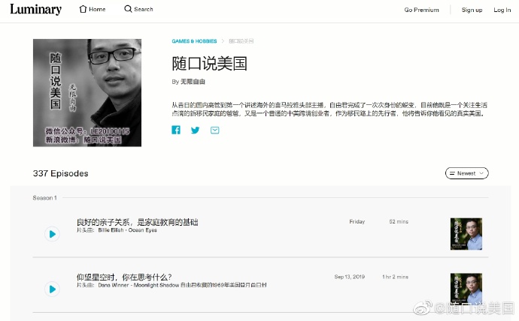Share the podcast on Facebook
Image resolution: width=519 pixels, height=321 pixels.
tap(176, 130)
